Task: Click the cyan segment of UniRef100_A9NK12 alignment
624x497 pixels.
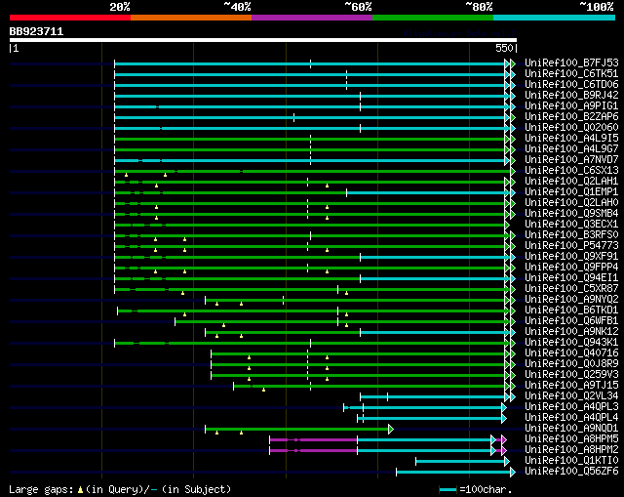Action: (x=435, y=332)
